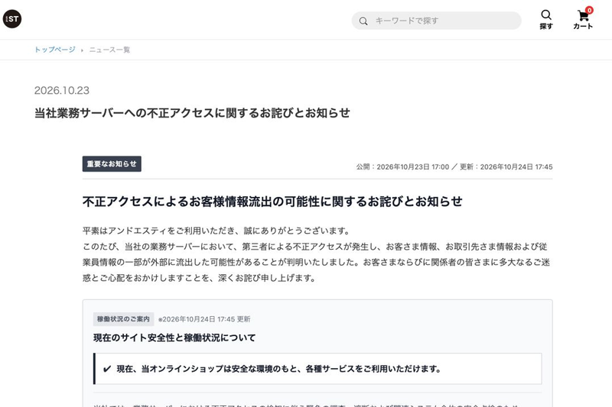Focus the キーワードで探す search field
Image resolution: width=612 pixels, height=407 pixels.
(x=436, y=21)
